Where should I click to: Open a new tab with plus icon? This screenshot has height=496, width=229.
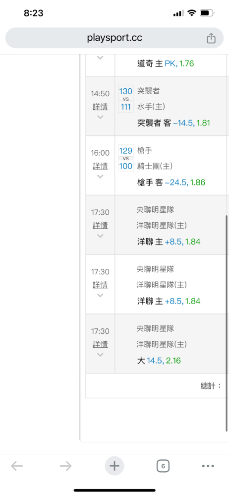coord(114,466)
